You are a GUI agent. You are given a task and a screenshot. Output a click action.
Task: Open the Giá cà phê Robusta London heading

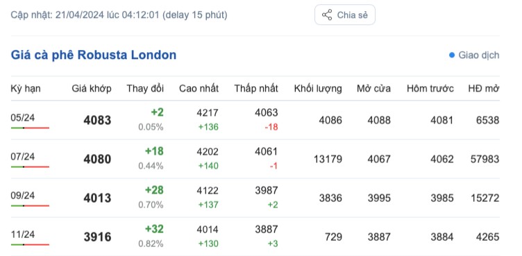click(x=94, y=55)
